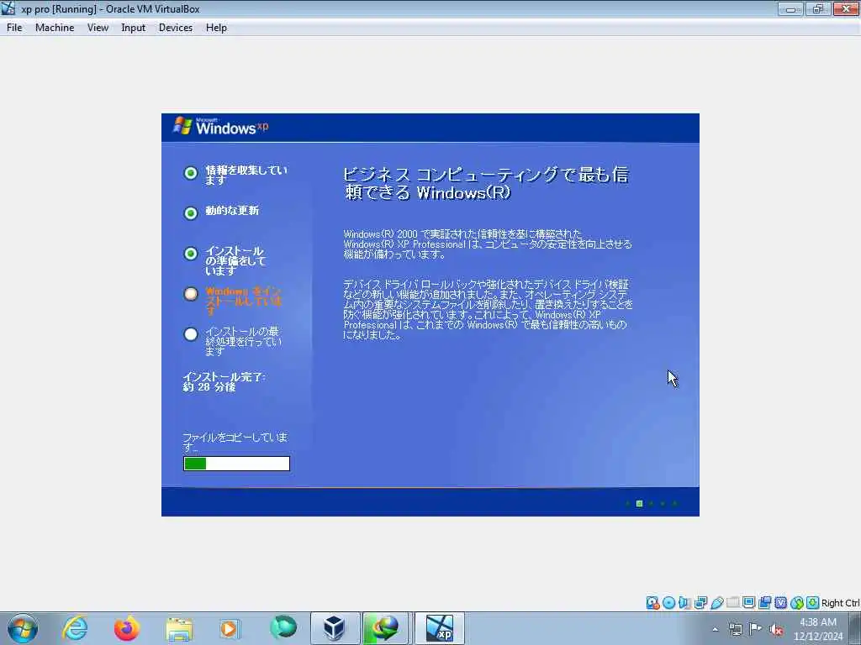Click the green round taskbar icon

283,628
